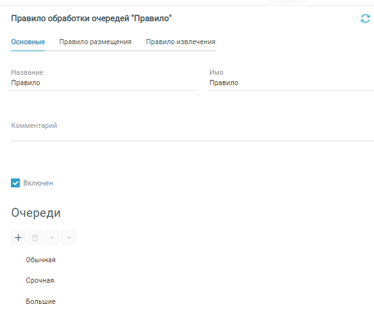Select the Обычная queue in list

point(40,260)
